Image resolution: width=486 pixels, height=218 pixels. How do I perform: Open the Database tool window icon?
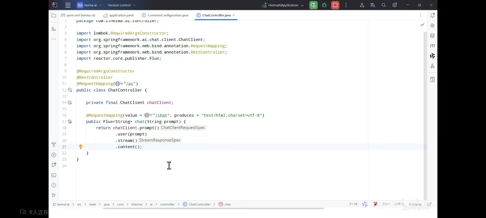pos(433,36)
